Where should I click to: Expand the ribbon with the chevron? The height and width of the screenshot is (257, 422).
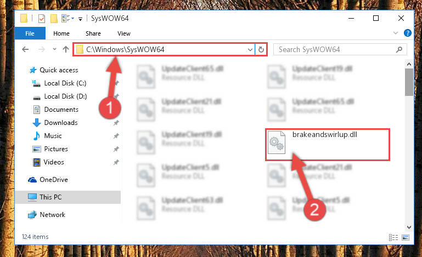coord(395,33)
